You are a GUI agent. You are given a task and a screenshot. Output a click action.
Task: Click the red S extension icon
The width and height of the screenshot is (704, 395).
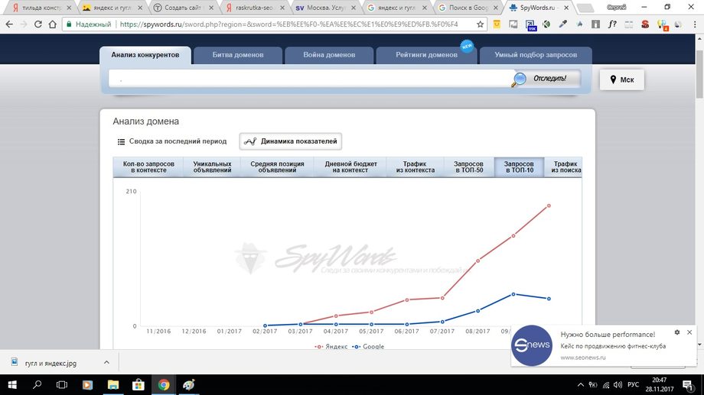(x=645, y=24)
